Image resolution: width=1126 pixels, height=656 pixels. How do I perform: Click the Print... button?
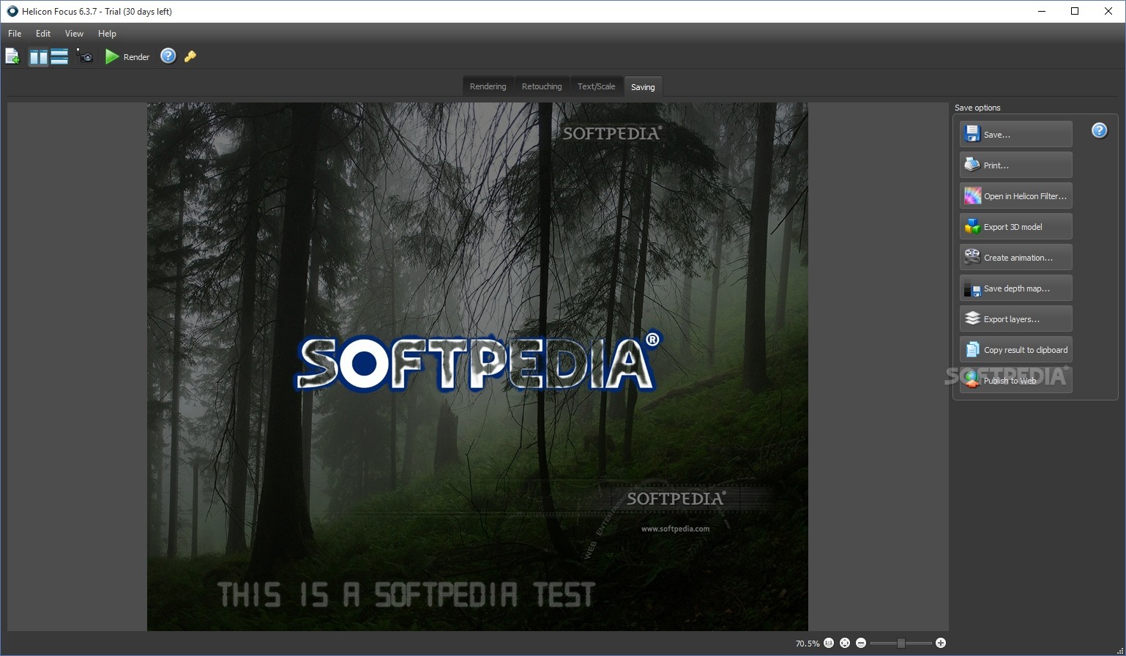[x=1016, y=165]
